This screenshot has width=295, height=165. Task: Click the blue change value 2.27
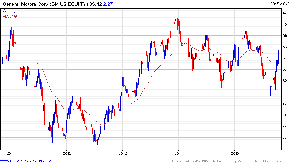click(x=108, y=4)
